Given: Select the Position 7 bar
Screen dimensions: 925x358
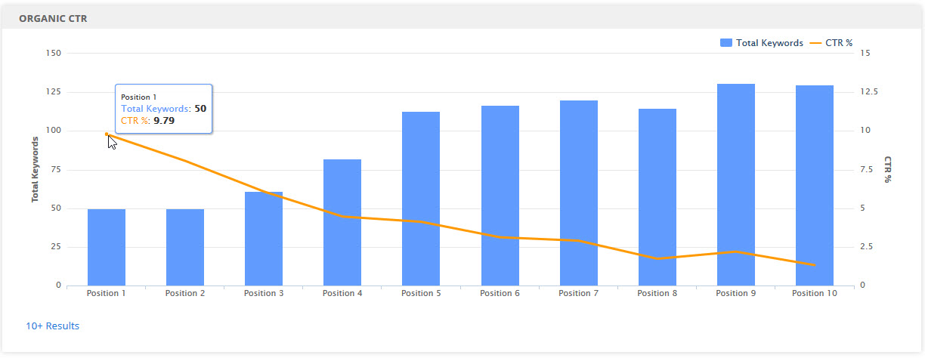Looking at the screenshot, I should 579,193.
